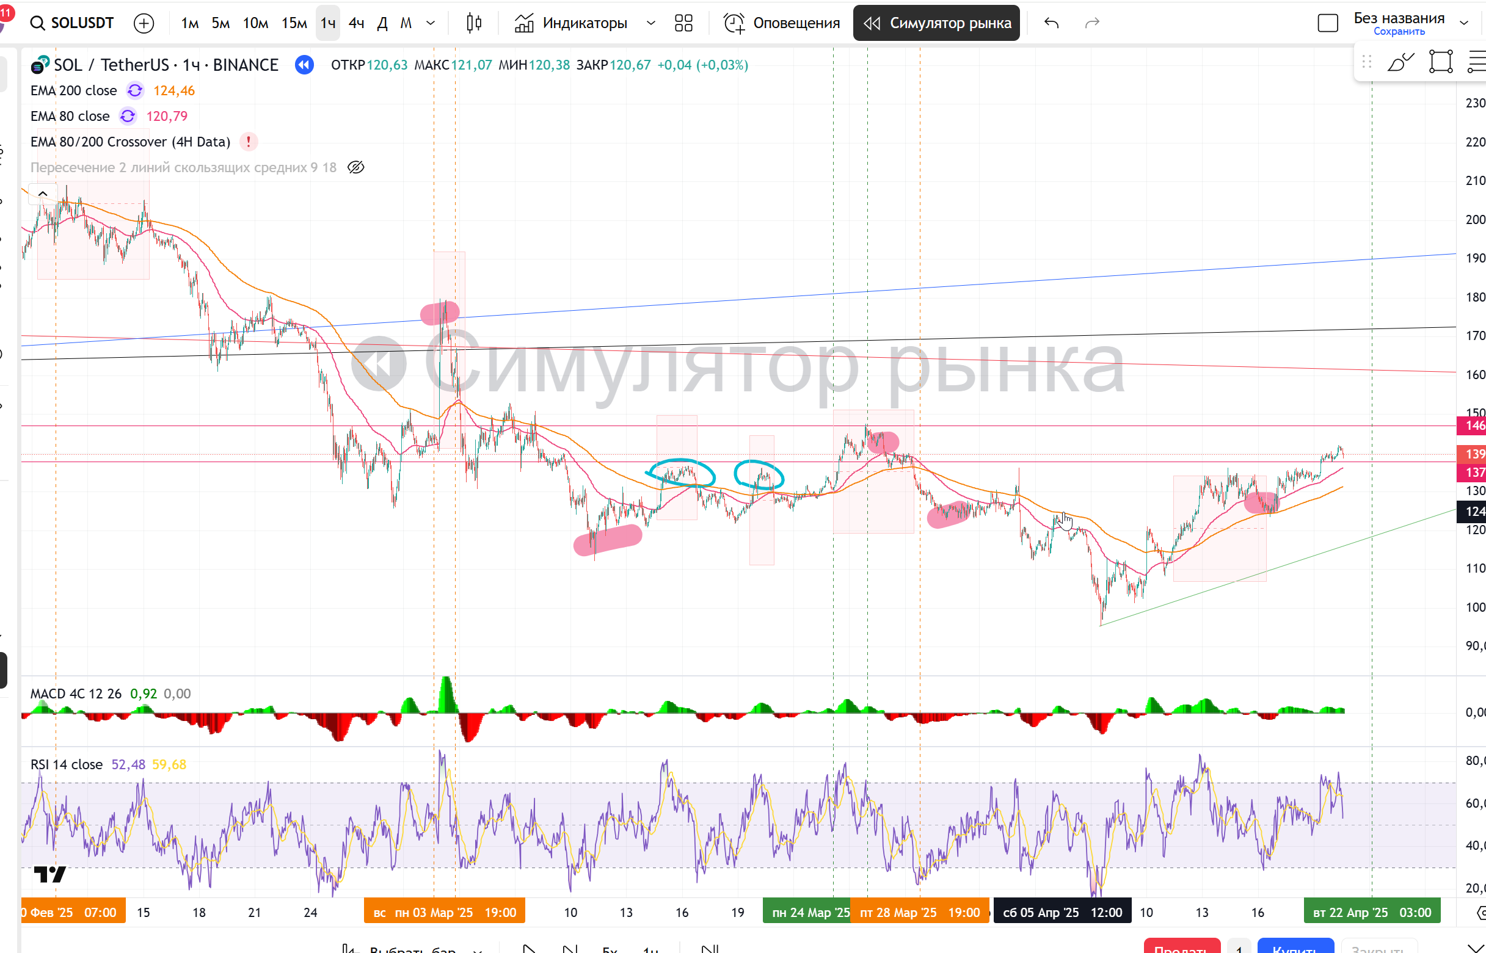This screenshot has width=1486, height=953.
Task: Open the Индикаторы panel
Action: [570, 23]
